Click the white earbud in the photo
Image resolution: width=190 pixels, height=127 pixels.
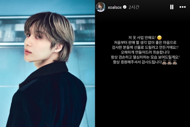(x=56, y=50)
